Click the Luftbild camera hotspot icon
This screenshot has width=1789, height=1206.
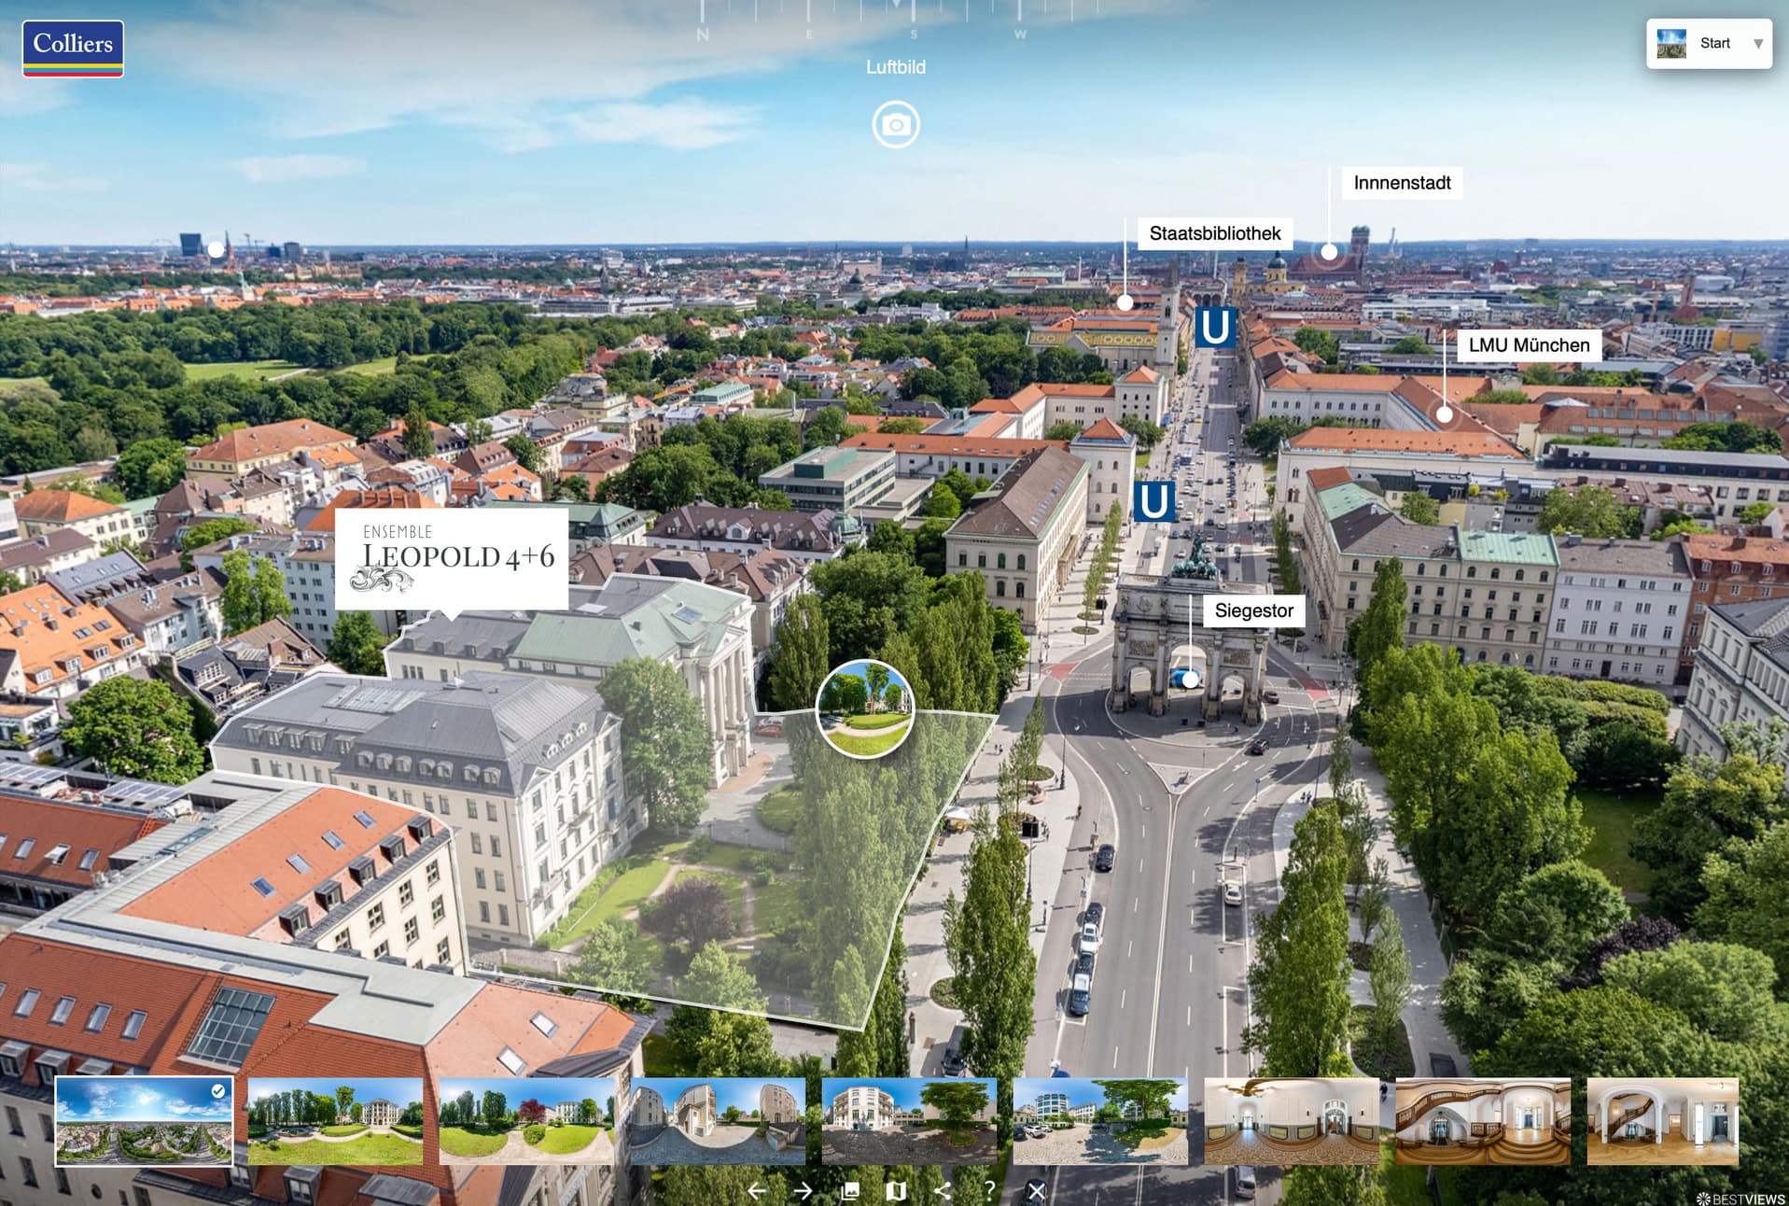[896, 125]
